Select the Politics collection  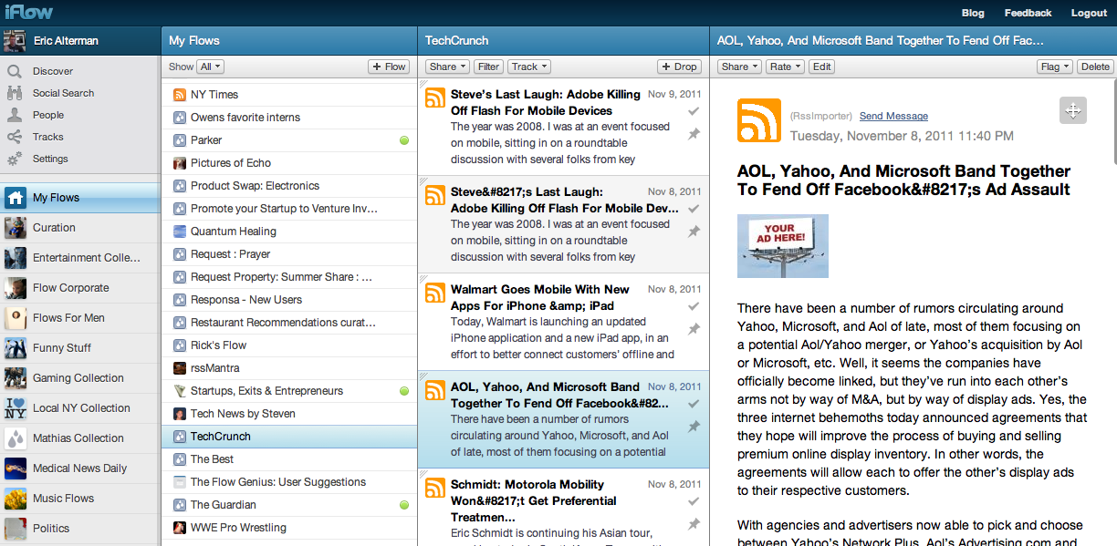[80, 529]
